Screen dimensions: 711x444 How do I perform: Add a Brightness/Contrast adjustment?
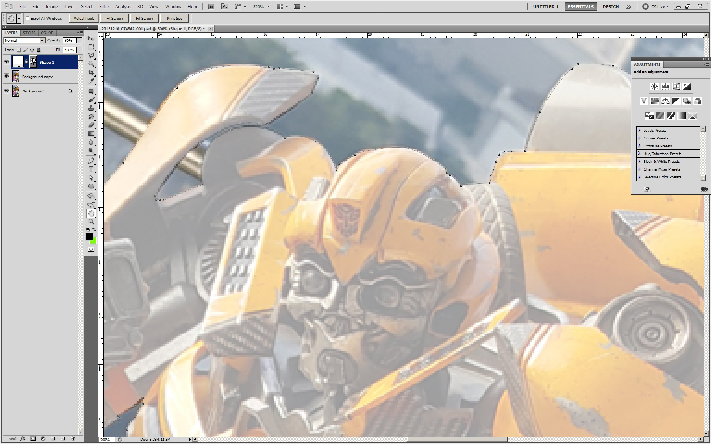(x=655, y=86)
